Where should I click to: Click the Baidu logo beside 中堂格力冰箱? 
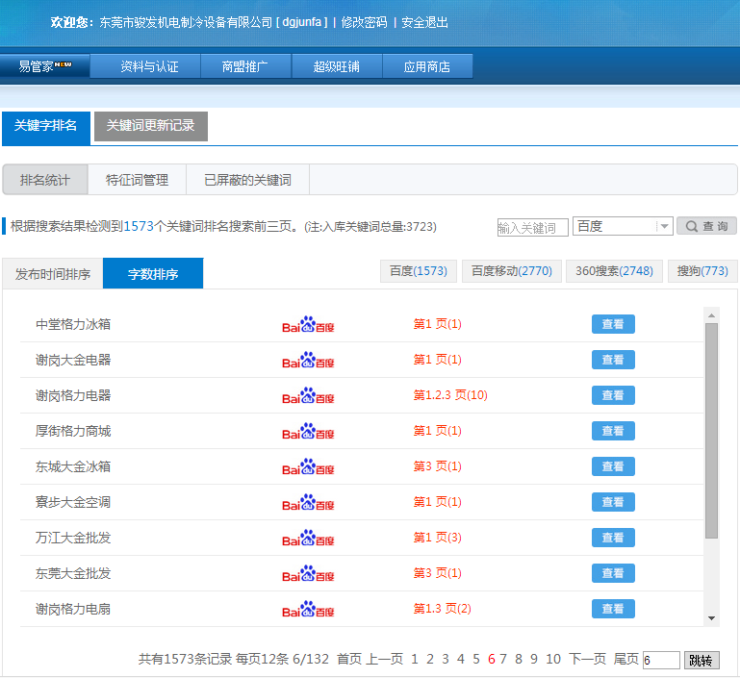[308, 325]
